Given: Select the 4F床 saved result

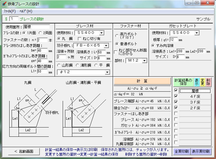Looking at the screenshot, I should 195,97.
